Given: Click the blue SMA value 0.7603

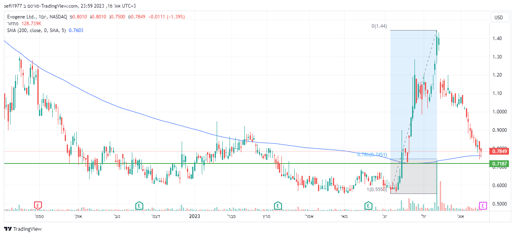Looking at the screenshot, I should 76,30.
